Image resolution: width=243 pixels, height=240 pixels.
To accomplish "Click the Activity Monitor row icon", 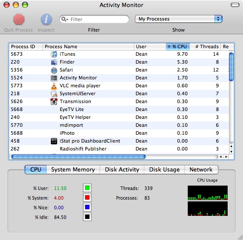I will (x=54, y=78).
